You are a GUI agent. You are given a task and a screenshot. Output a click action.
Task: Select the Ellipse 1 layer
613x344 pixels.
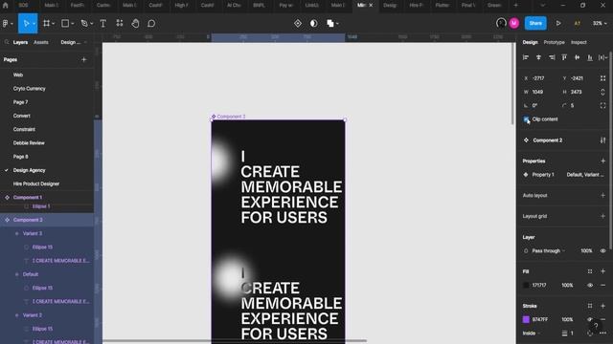41,206
